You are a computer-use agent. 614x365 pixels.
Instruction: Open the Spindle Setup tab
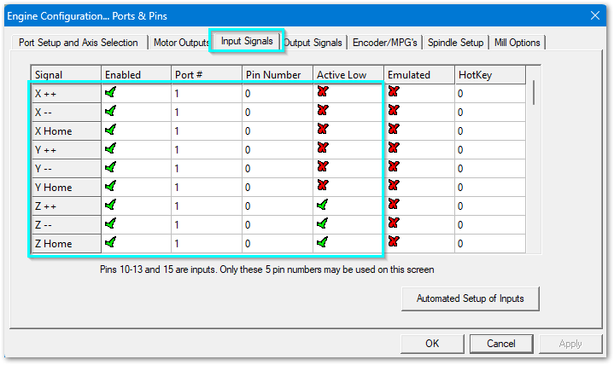coord(455,43)
